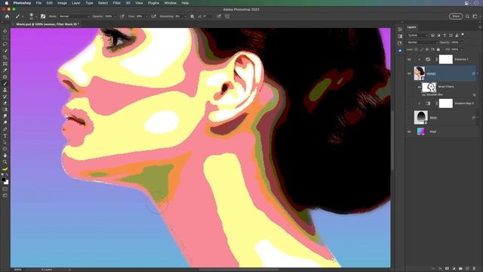Toggle Gaussian Blur filter visibility eye
483x272 pixels.
point(423,95)
